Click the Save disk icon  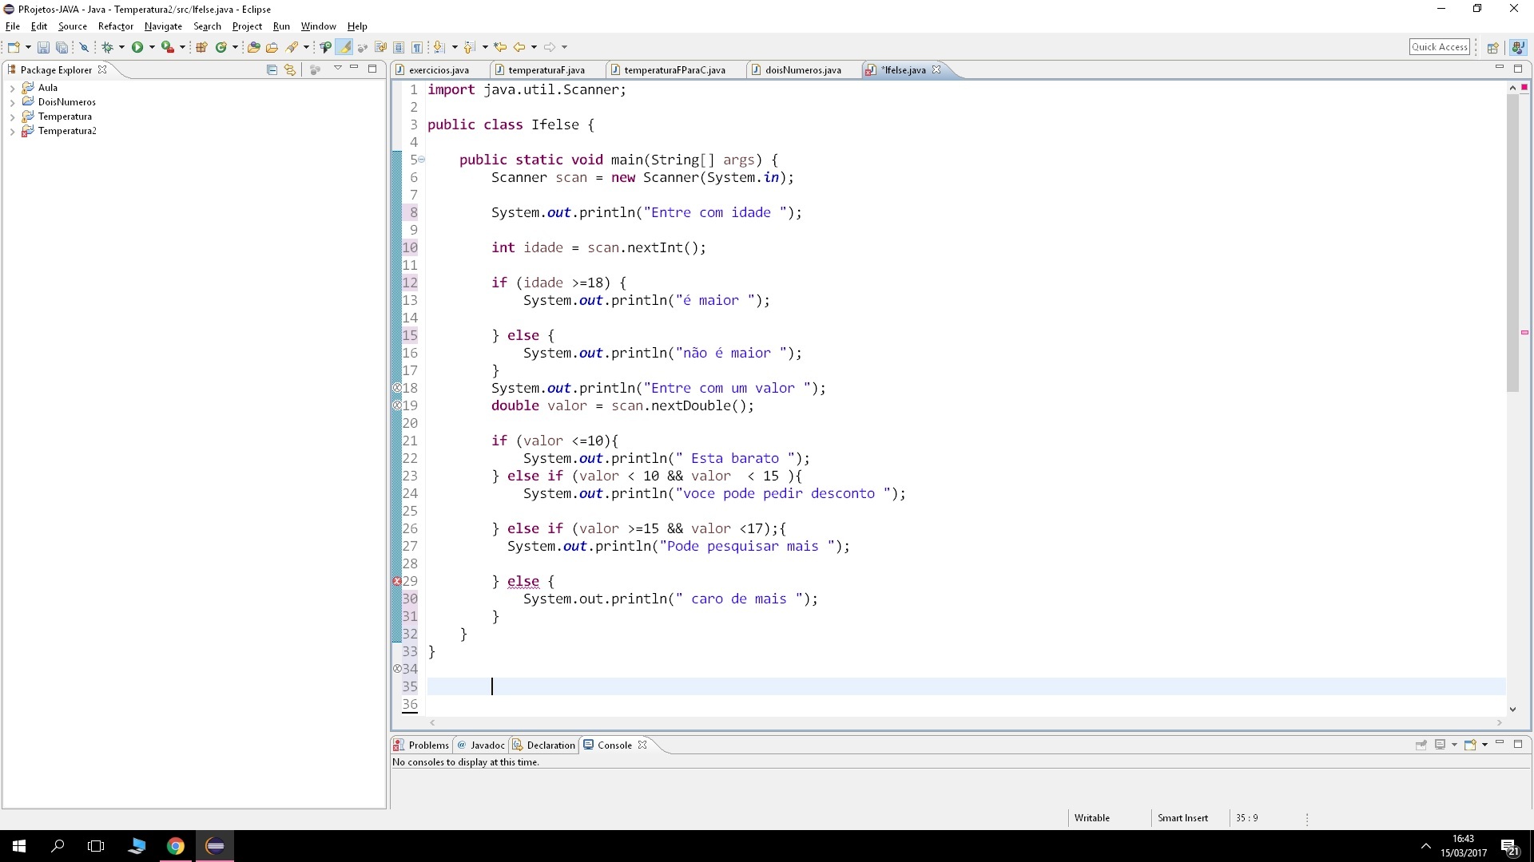pos(43,47)
